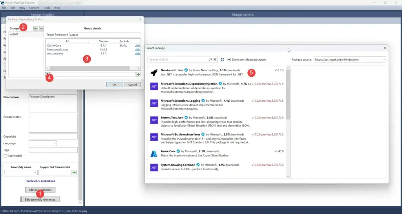Delete the my.company dependency
This screenshot has width=402, height=214.
(x=138, y=53)
